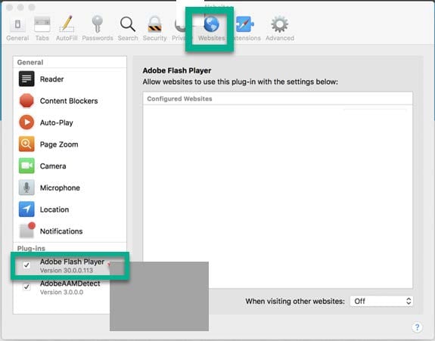This screenshot has width=435, height=341.
Task: Switch to the Advanced tab label
Action: (280, 38)
